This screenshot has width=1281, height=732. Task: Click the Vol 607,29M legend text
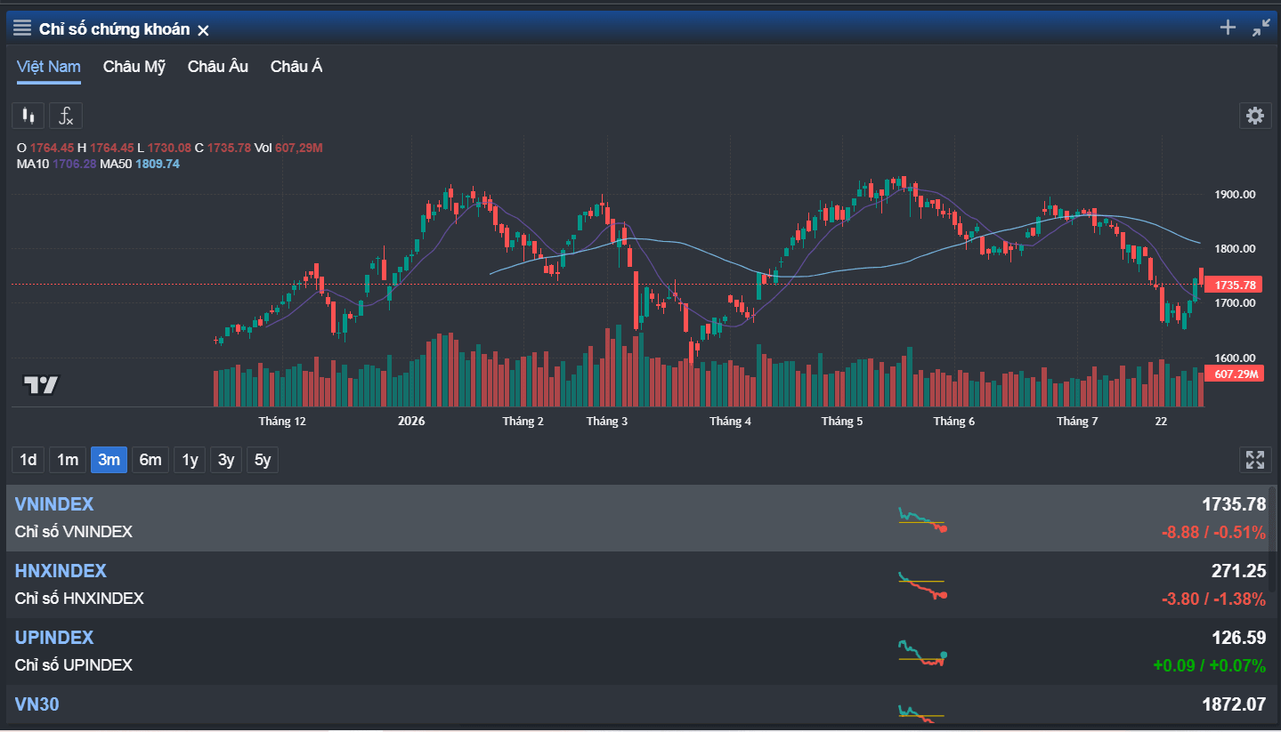(288, 148)
